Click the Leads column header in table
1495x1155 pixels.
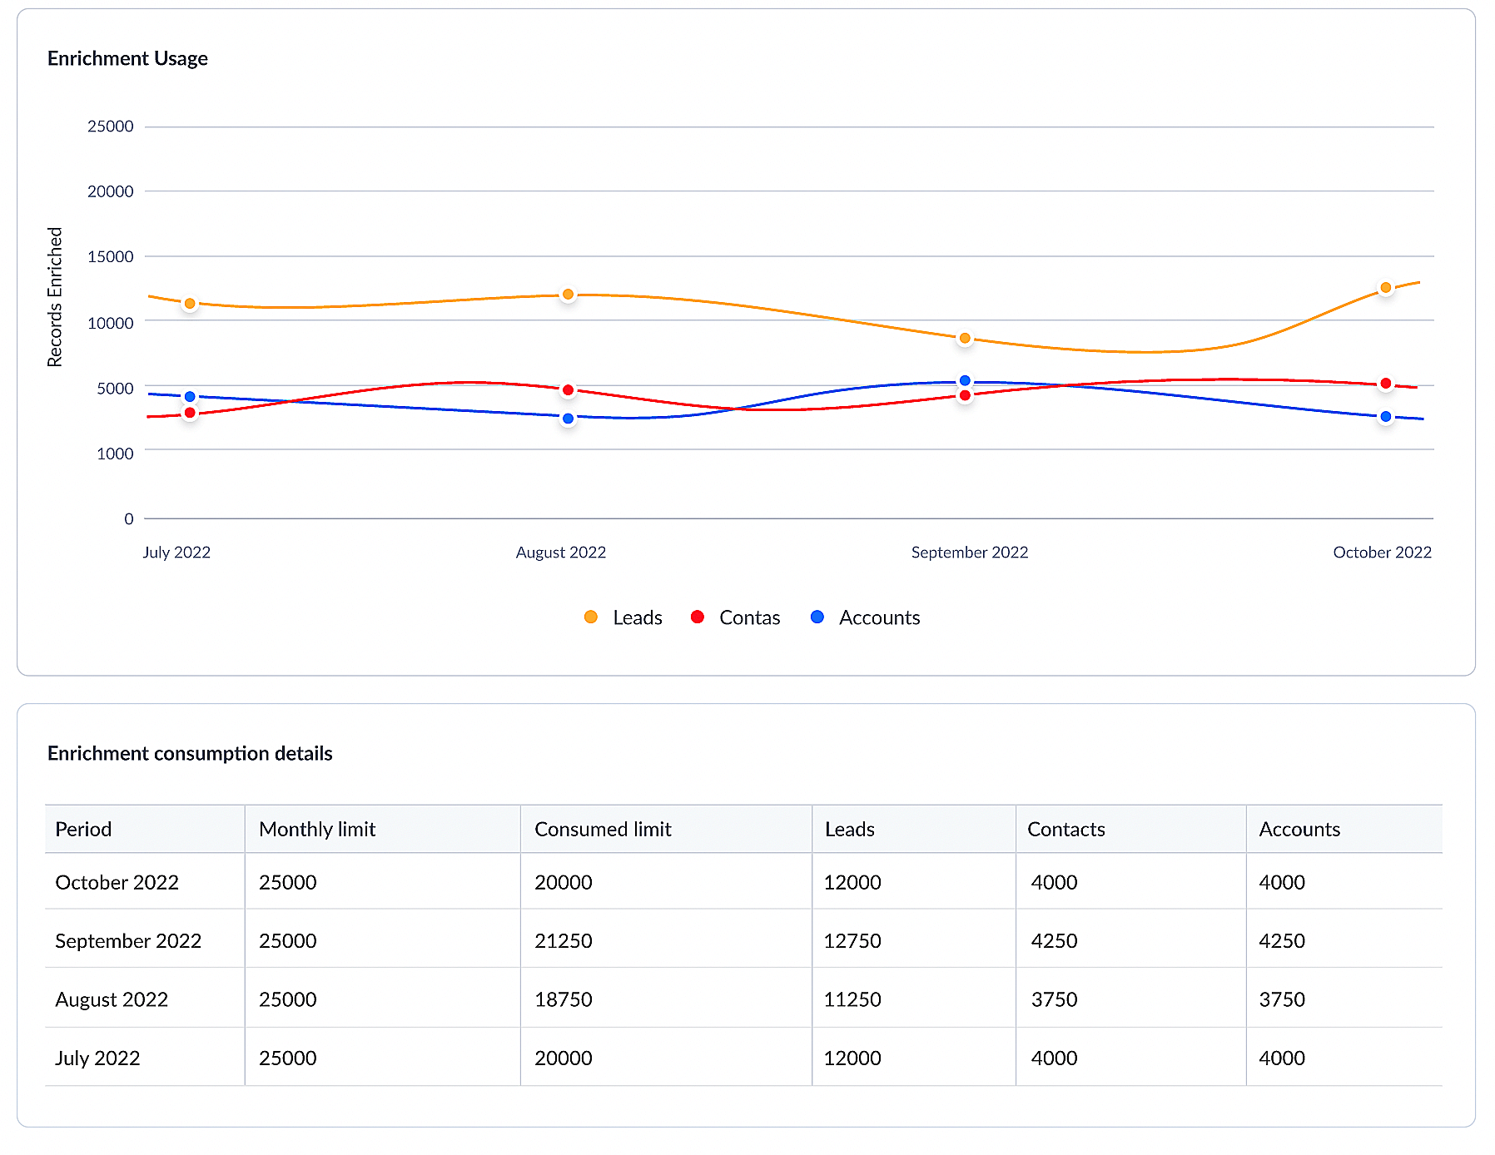[x=849, y=829]
